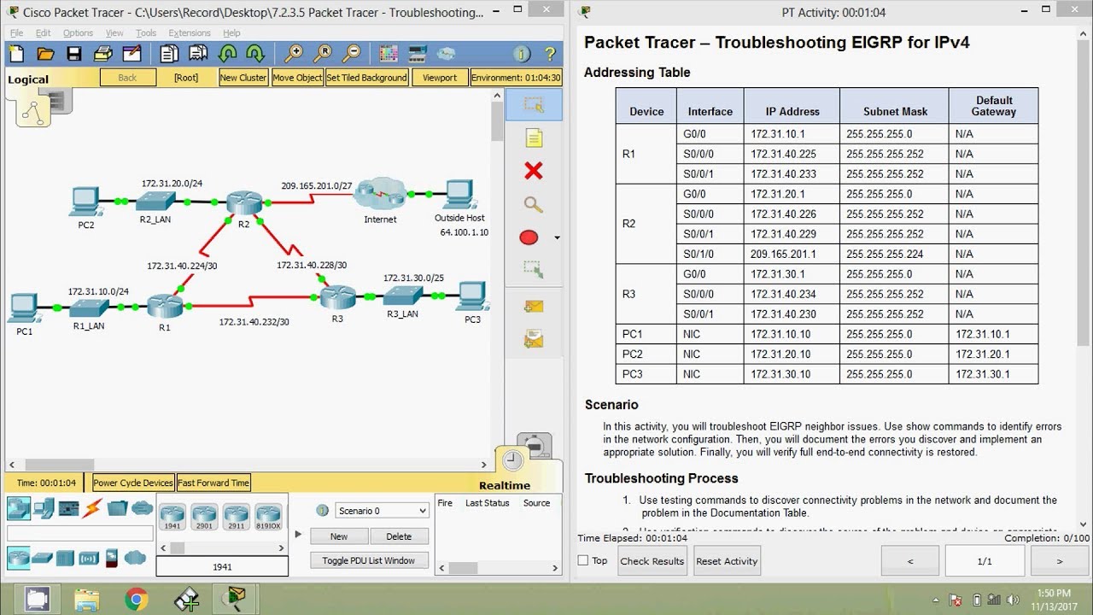Viewport: 1093px width, 615px height.
Task: Choose the Inspect magnifier tool
Action: click(534, 204)
